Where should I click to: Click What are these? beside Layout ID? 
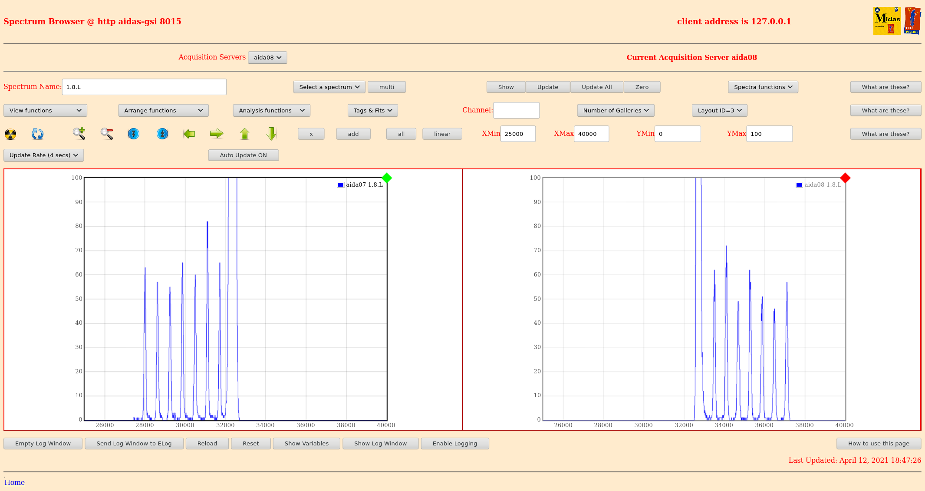tap(885, 111)
